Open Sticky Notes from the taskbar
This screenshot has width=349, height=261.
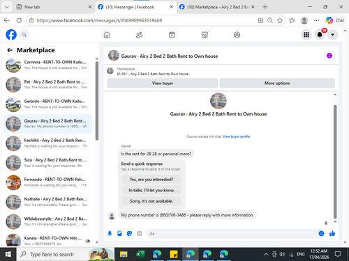pyautogui.click(x=174, y=254)
